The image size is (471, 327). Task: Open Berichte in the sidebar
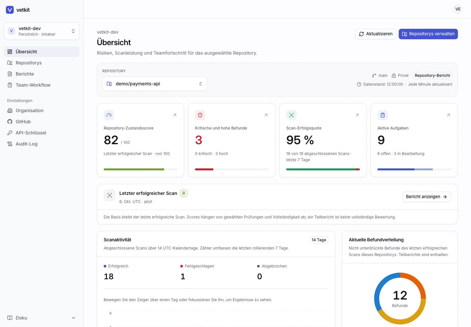click(x=42, y=74)
